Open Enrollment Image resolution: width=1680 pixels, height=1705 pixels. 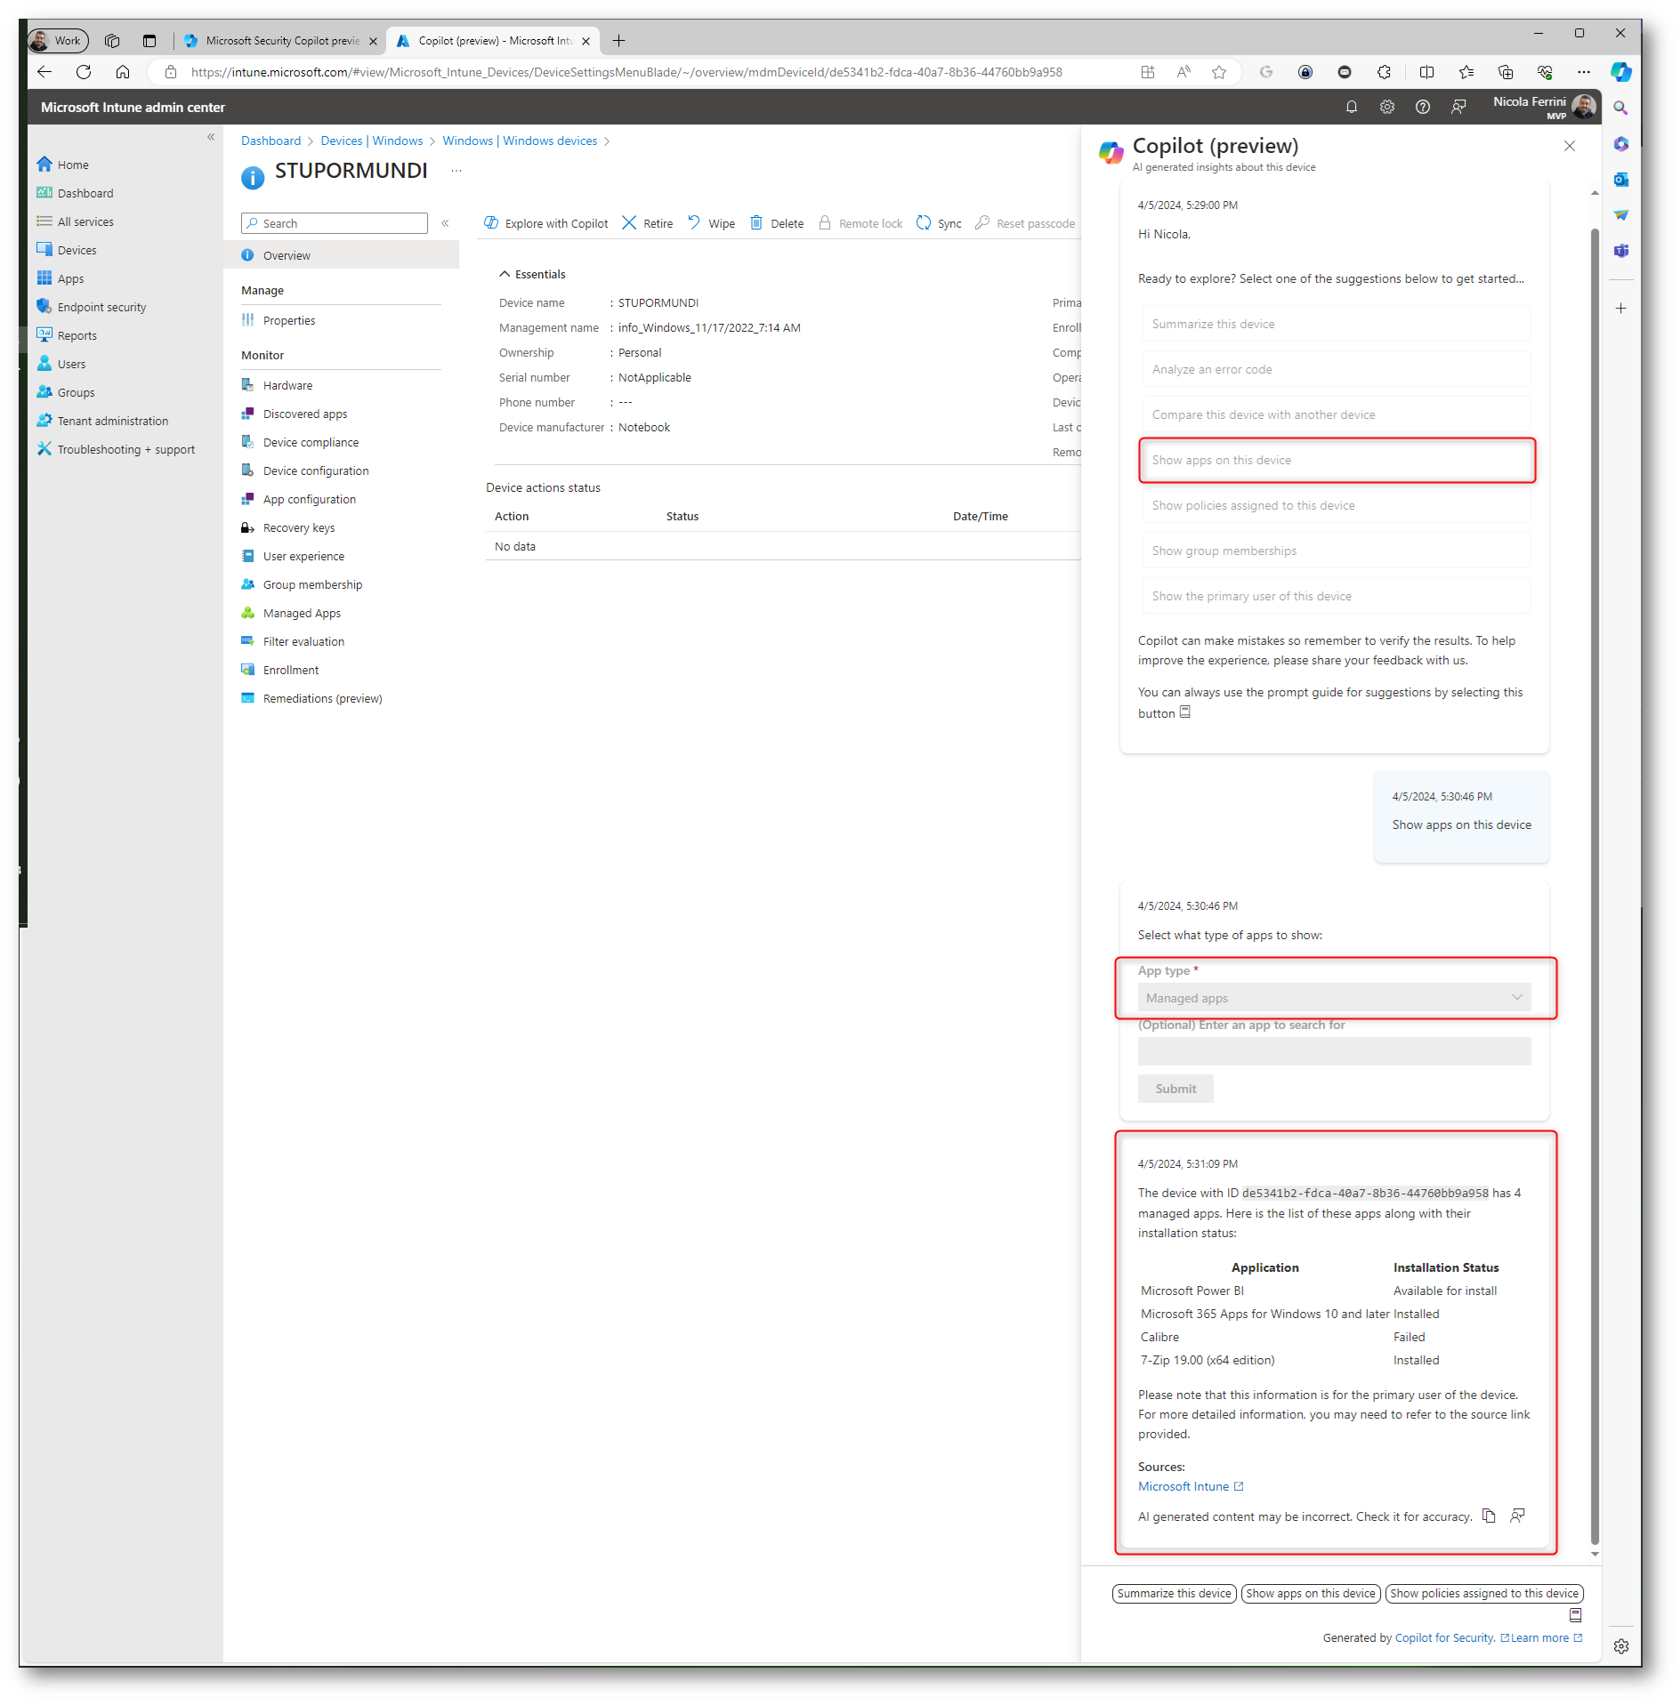pos(291,670)
